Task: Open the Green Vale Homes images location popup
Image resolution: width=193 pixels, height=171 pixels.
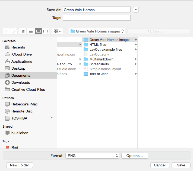Action: click(97, 31)
